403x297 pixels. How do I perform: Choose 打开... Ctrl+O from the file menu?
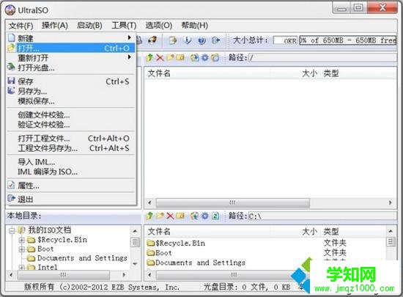(x=71, y=48)
